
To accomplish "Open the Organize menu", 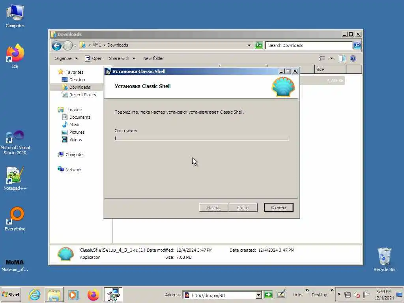I will pos(66,58).
